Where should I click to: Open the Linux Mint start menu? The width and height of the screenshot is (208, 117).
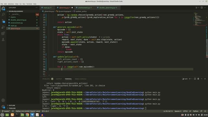pos(2,115)
